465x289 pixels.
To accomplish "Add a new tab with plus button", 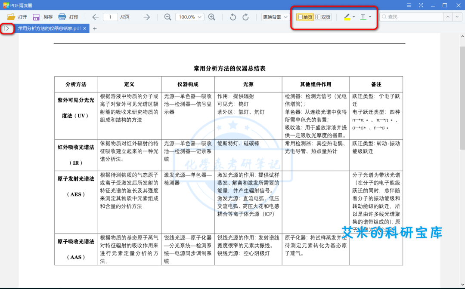I will [x=95, y=28].
